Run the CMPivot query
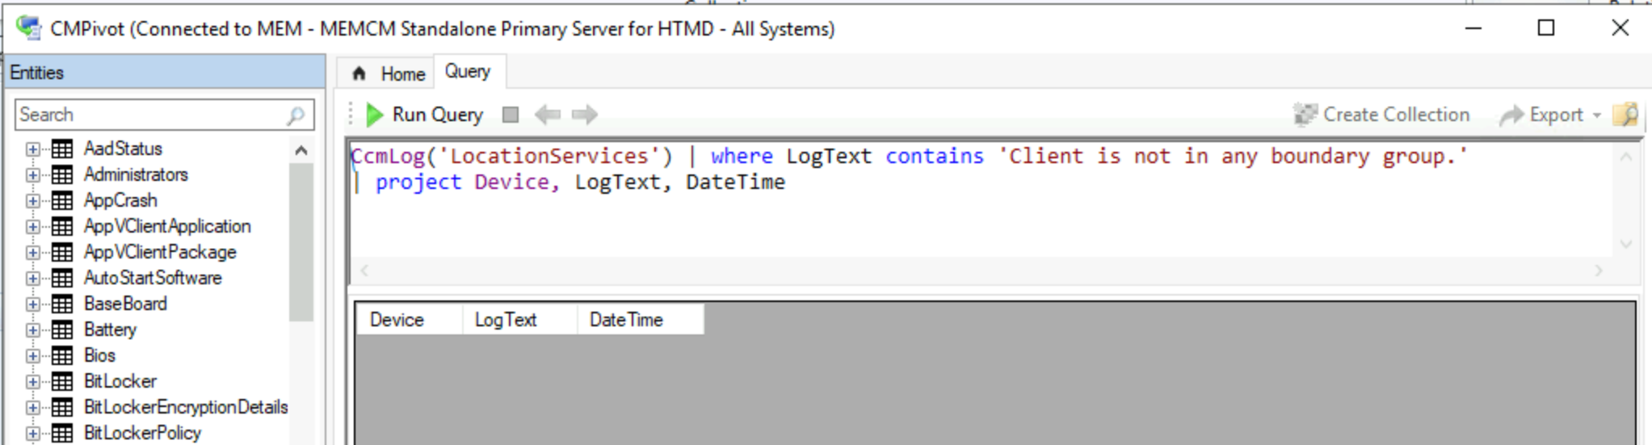The image size is (1652, 445). 424,115
